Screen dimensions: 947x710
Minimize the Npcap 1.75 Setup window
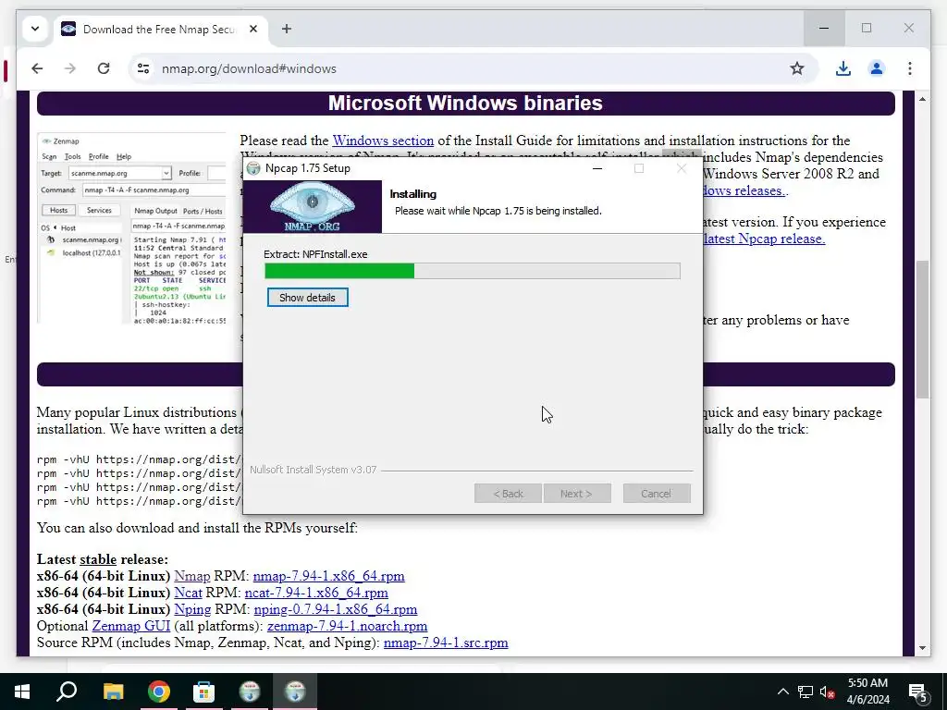tap(597, 168)
